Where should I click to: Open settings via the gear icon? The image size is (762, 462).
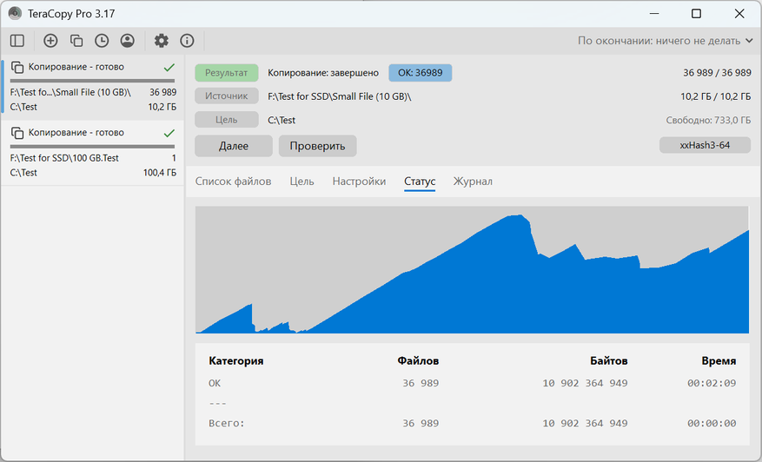tap(162, 41)
